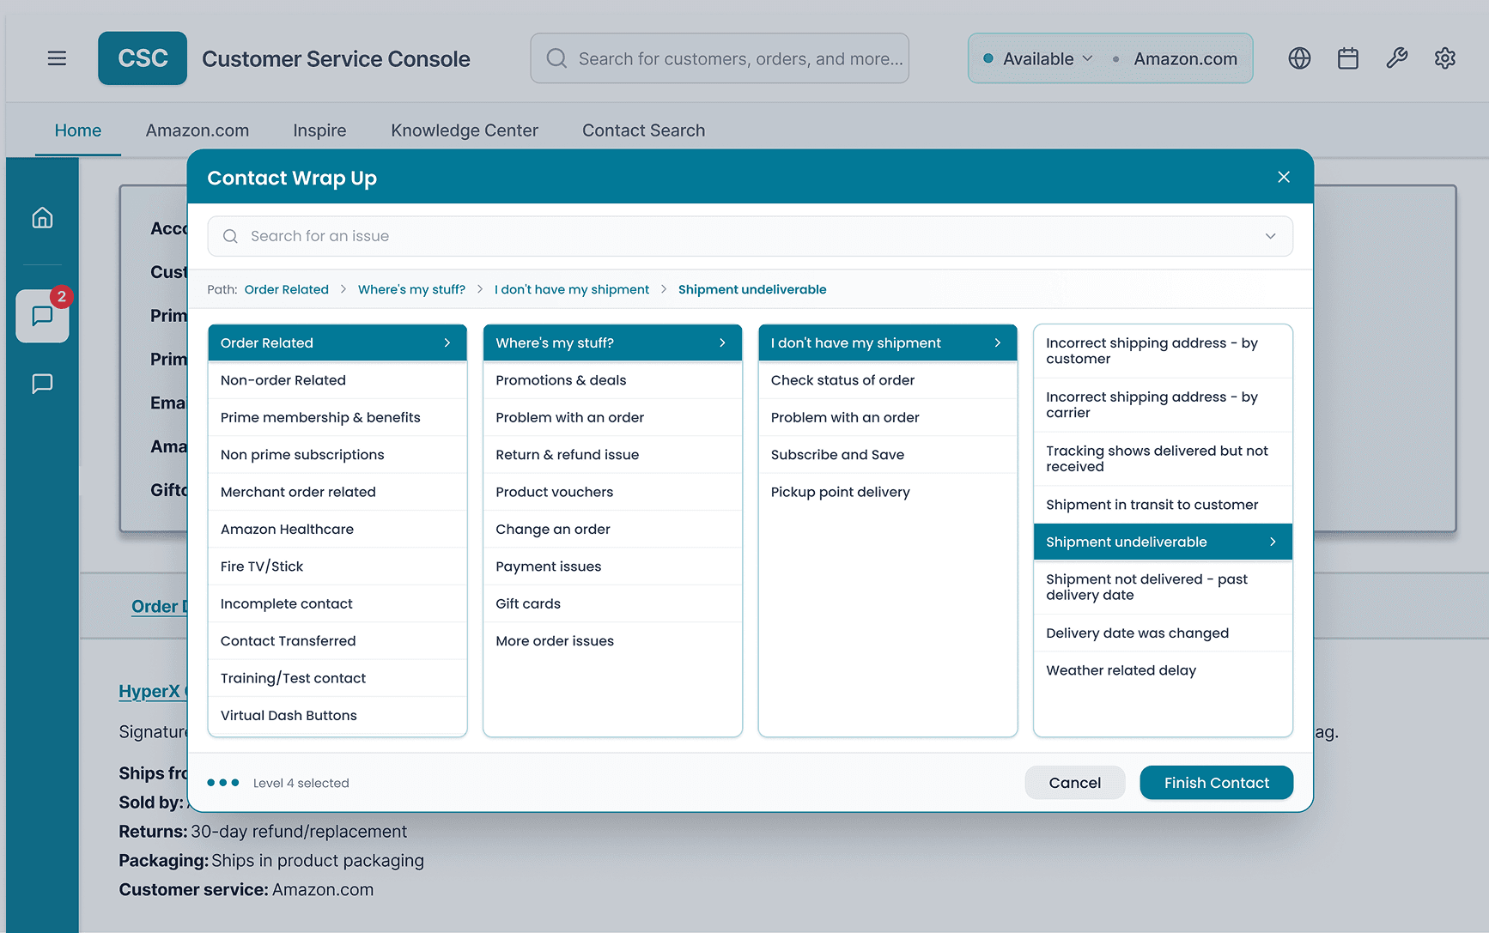The height and width of the screenshot is (933, 1489).
Task: Select Promotions & deals
Action: pos(612,380)
